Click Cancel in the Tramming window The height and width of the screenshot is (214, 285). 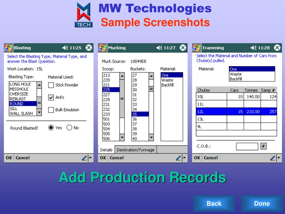211,158
